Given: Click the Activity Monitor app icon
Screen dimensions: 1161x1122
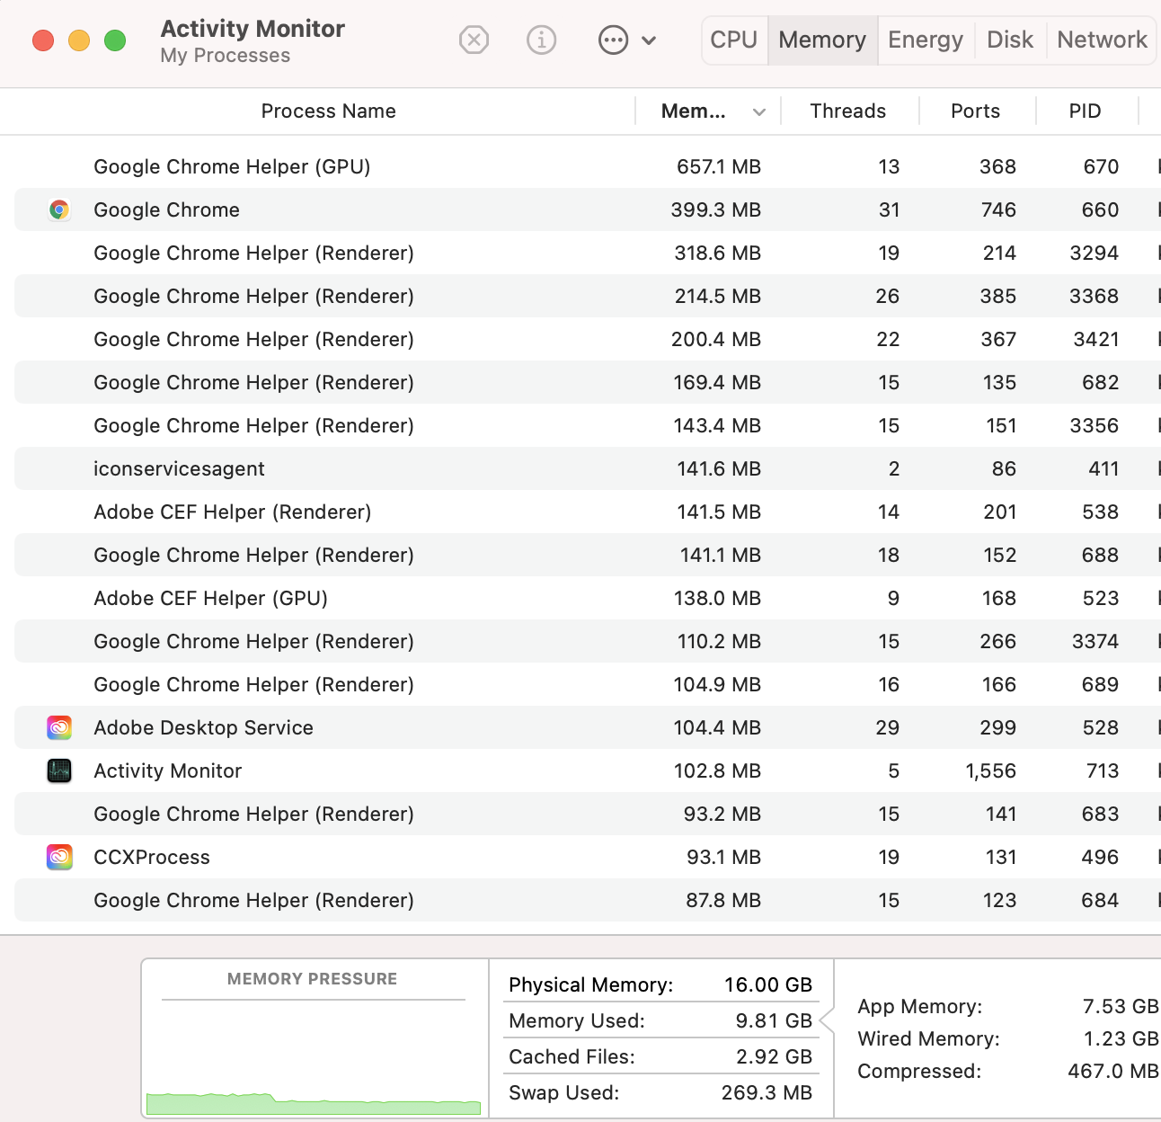Looking at the screenshot, I should tap(59, 770).
